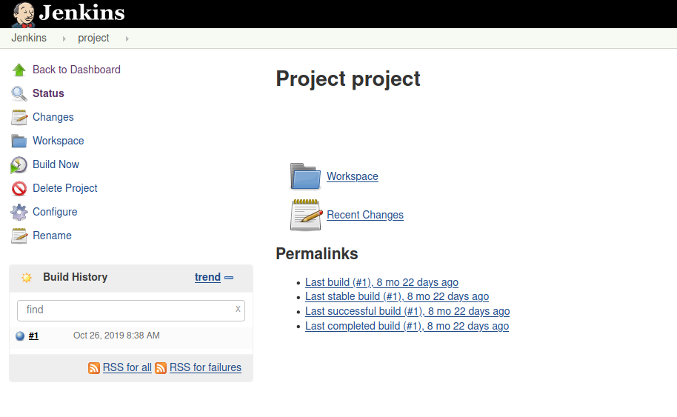Viewport: 677px width, 417px height.
Task: Click the Configure gear icon
Action: tap(19, 212)
